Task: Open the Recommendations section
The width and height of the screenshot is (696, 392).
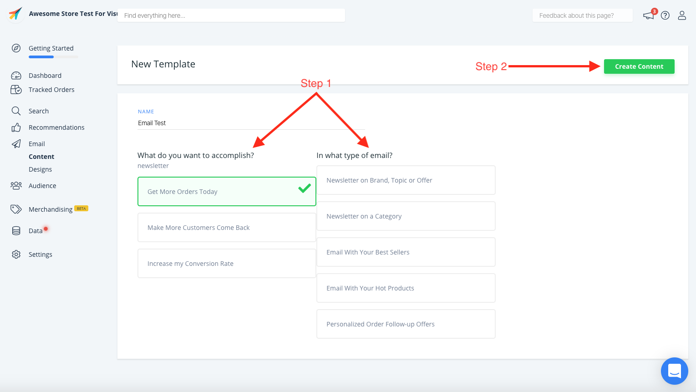Action: (56, 127)
